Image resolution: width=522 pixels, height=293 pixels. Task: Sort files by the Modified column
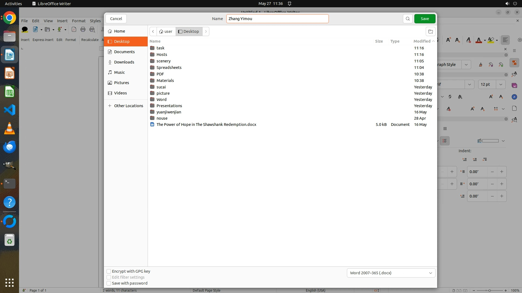pyautogui.click(x=422, y=41)
